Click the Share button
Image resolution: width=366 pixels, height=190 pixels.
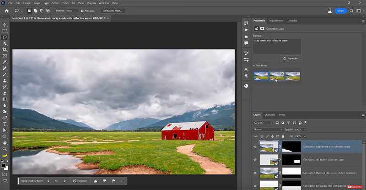(x=340, y=11)
